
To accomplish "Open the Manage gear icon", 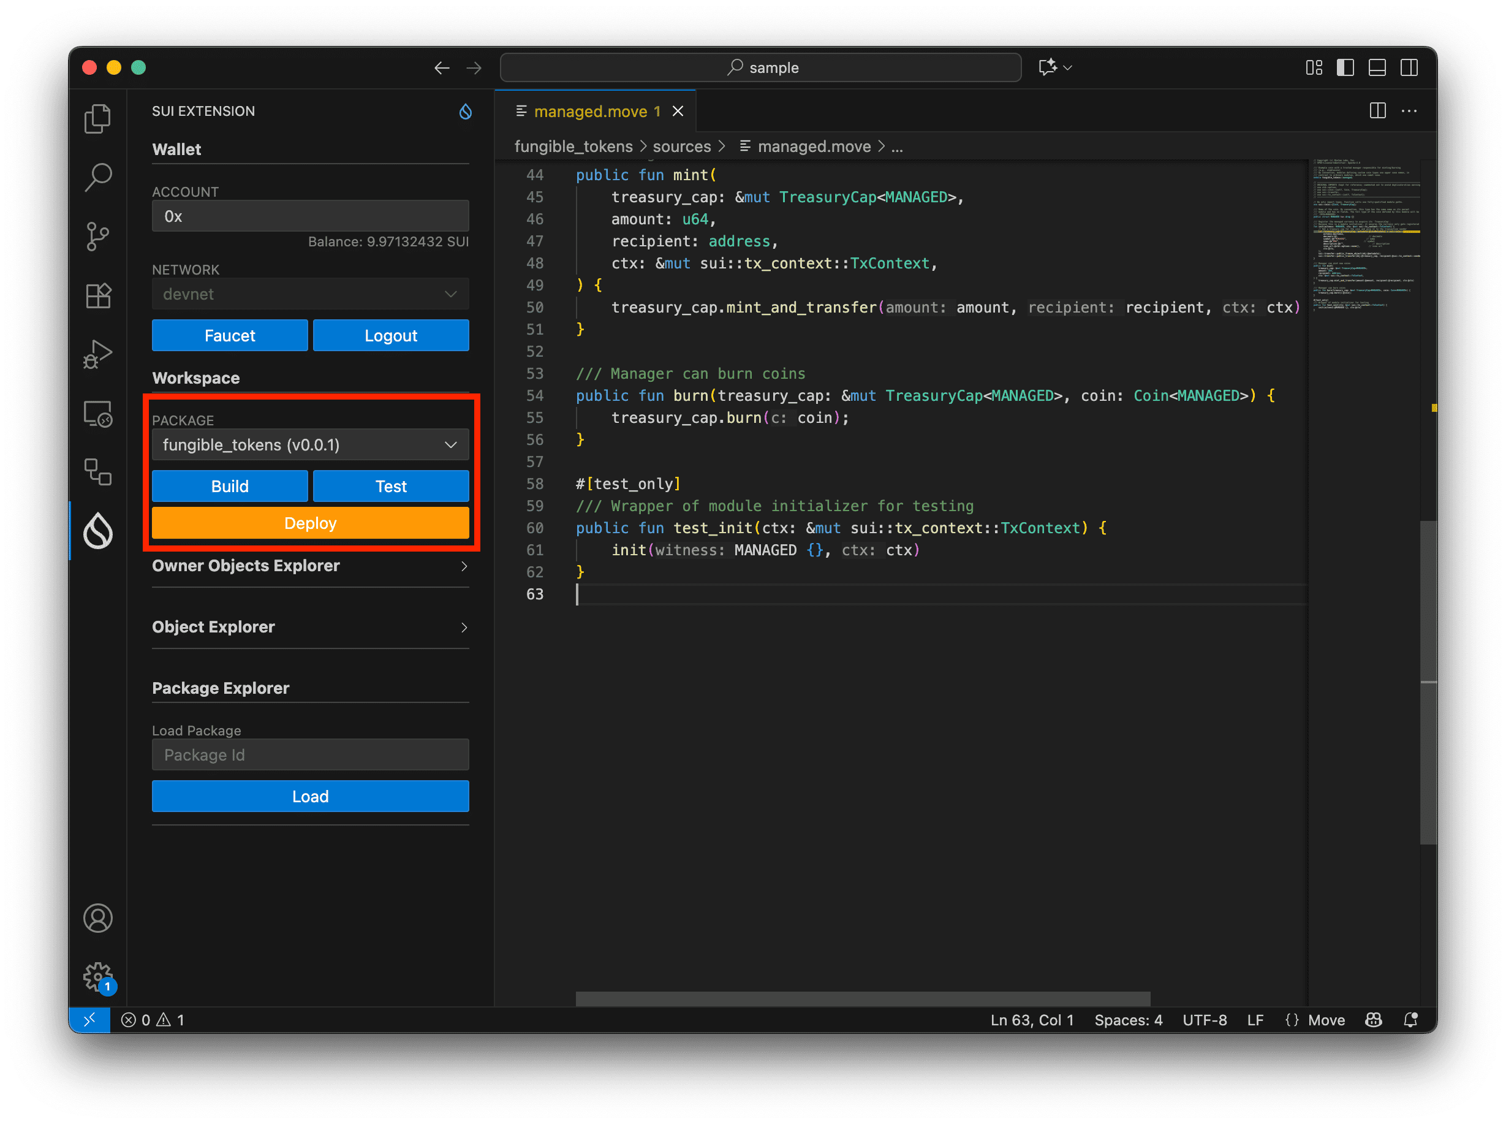I will pyautogui.click(x=98, y=977).
